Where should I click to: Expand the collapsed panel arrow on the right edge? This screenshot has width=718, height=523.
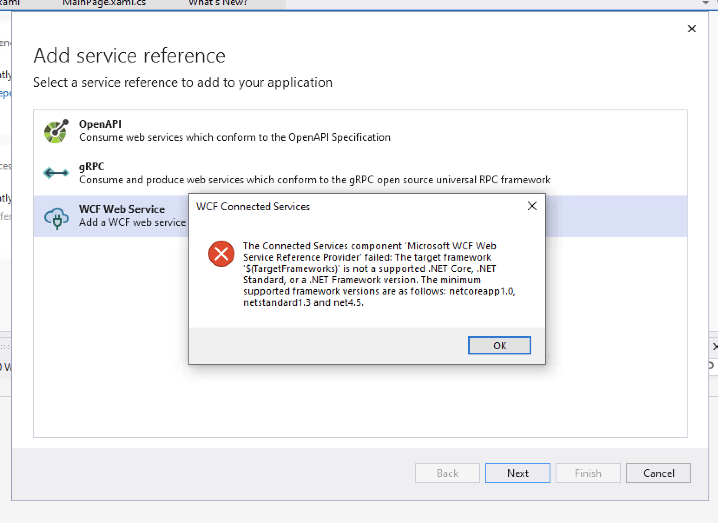[715, 347]
